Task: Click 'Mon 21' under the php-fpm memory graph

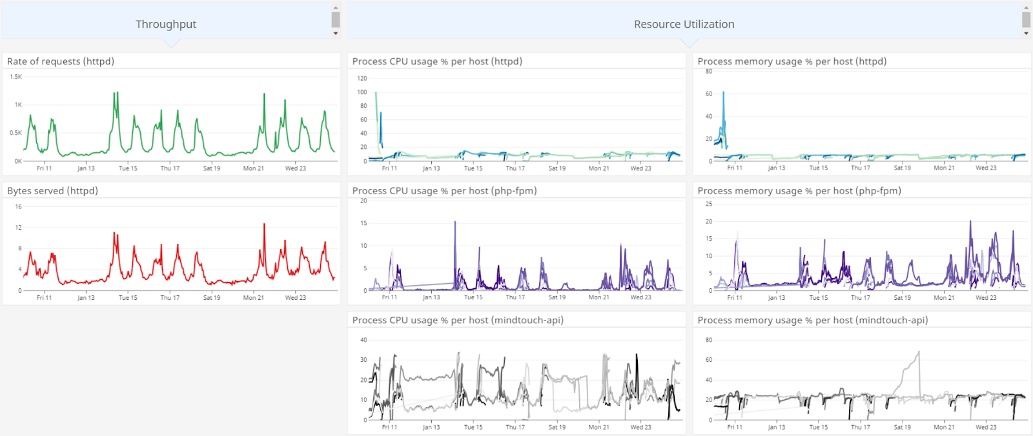Action: (x=944, y=298)
